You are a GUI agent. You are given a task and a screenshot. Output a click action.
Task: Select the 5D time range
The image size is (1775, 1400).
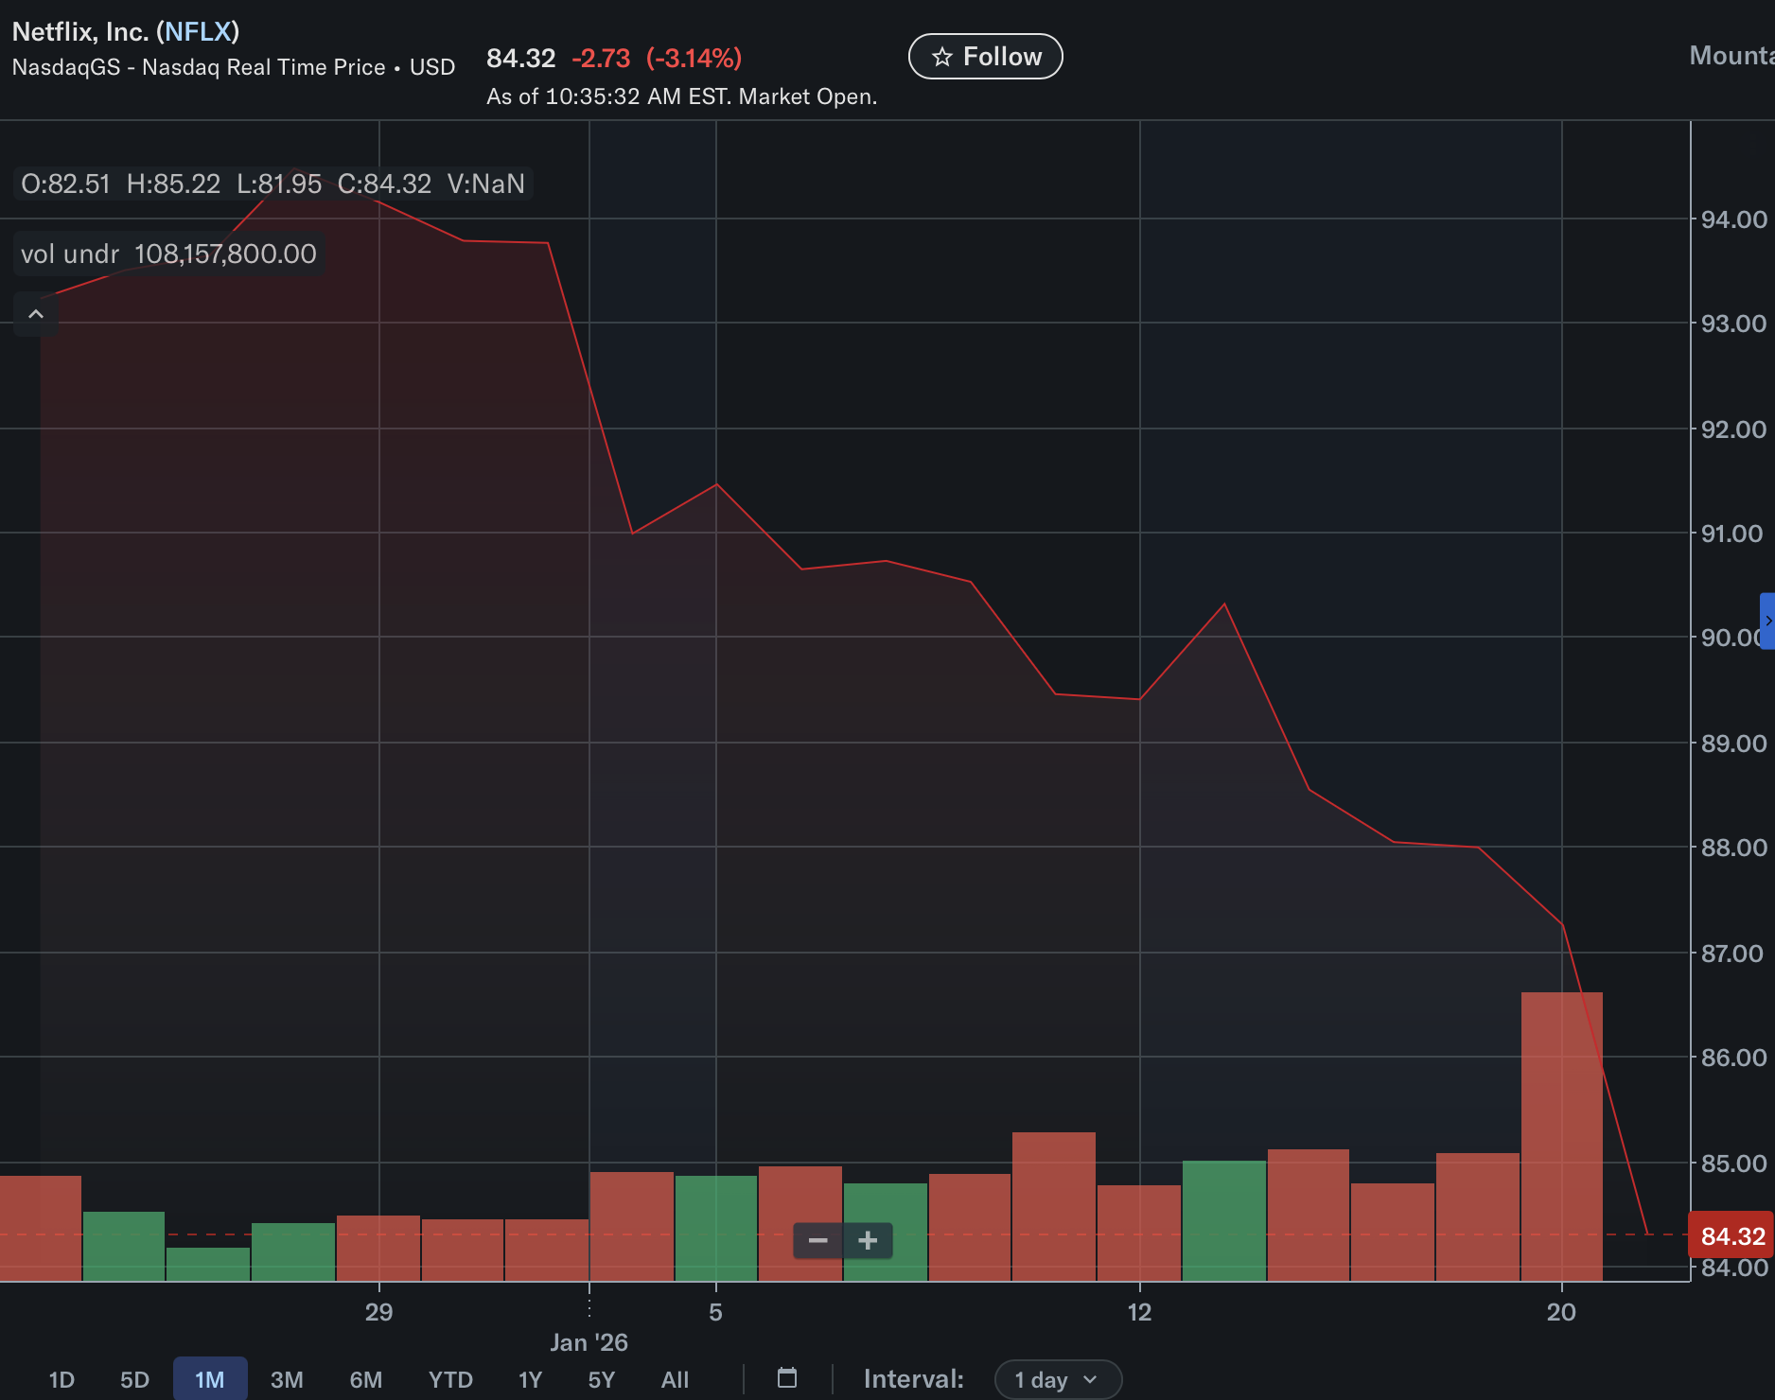click(x=134, y=1379)
